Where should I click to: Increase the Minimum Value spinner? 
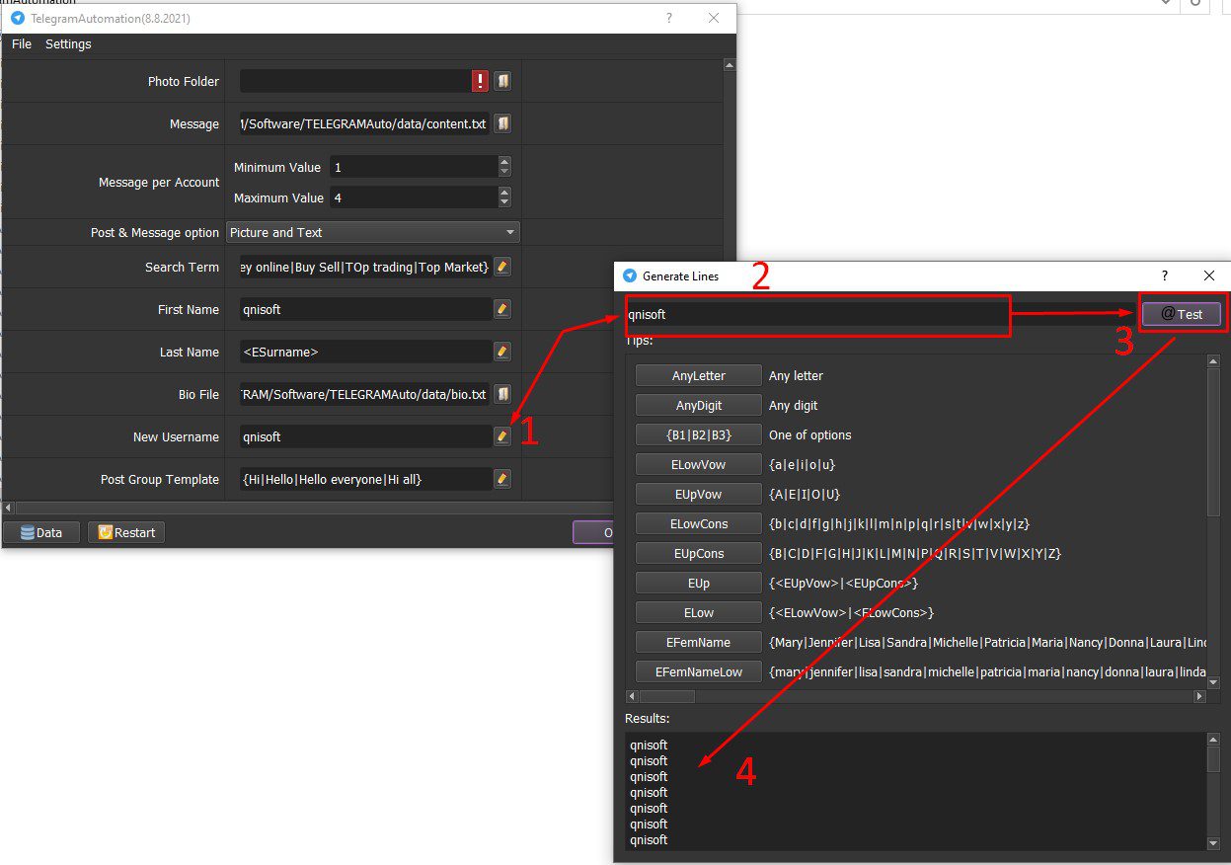point(504,162)
